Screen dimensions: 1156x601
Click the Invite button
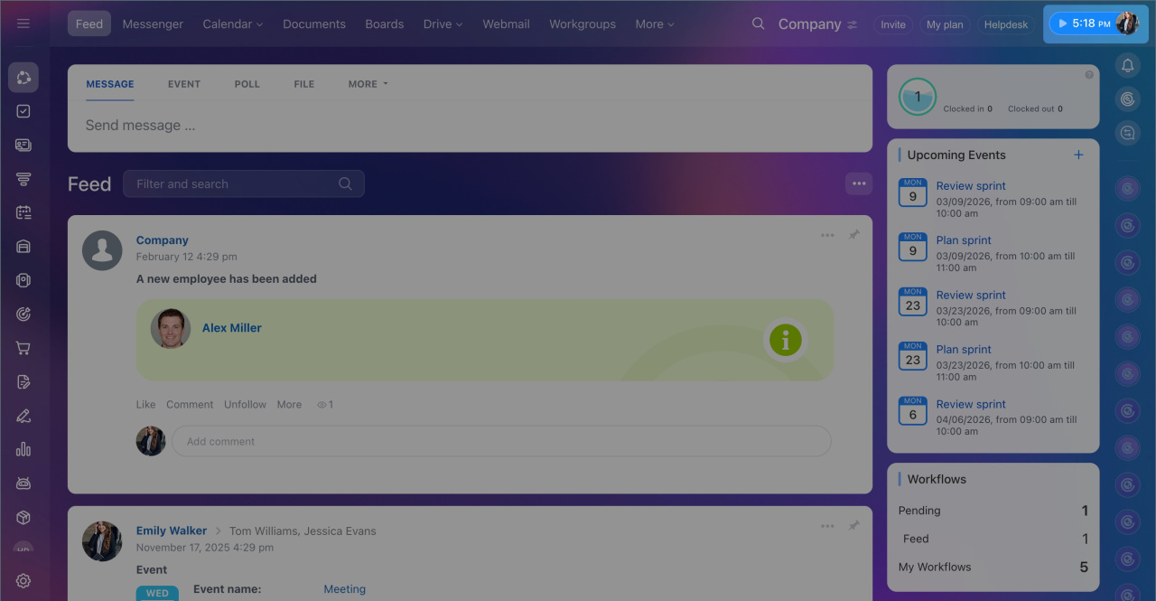coord(892,24)
